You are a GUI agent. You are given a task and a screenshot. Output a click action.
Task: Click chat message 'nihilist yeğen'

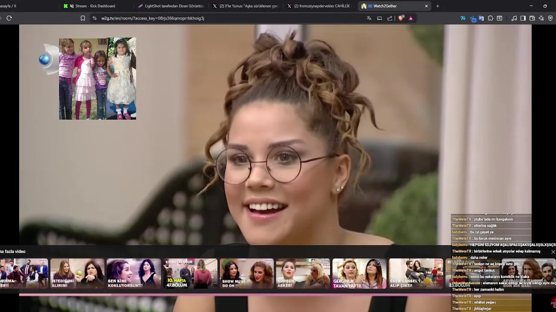pos(484,302)
